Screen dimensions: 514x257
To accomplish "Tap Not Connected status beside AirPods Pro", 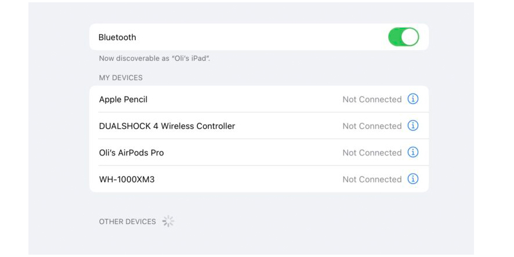I will coord(372,153).
